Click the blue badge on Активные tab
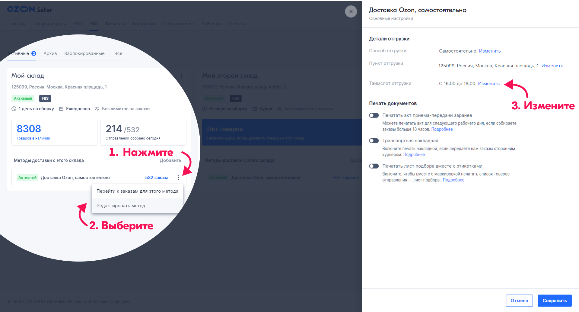 (34, 53)
